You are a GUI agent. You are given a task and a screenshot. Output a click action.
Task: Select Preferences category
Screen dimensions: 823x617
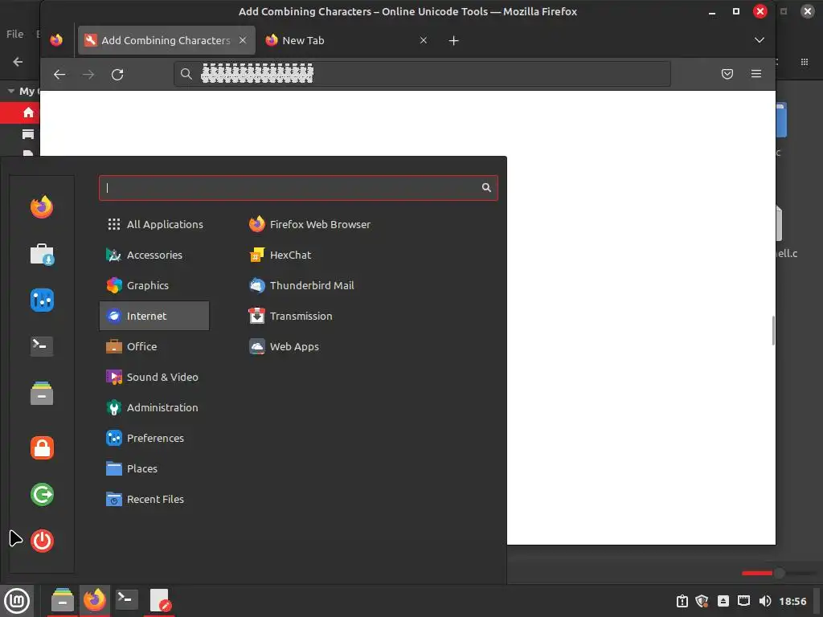click(x=154, y=438)
